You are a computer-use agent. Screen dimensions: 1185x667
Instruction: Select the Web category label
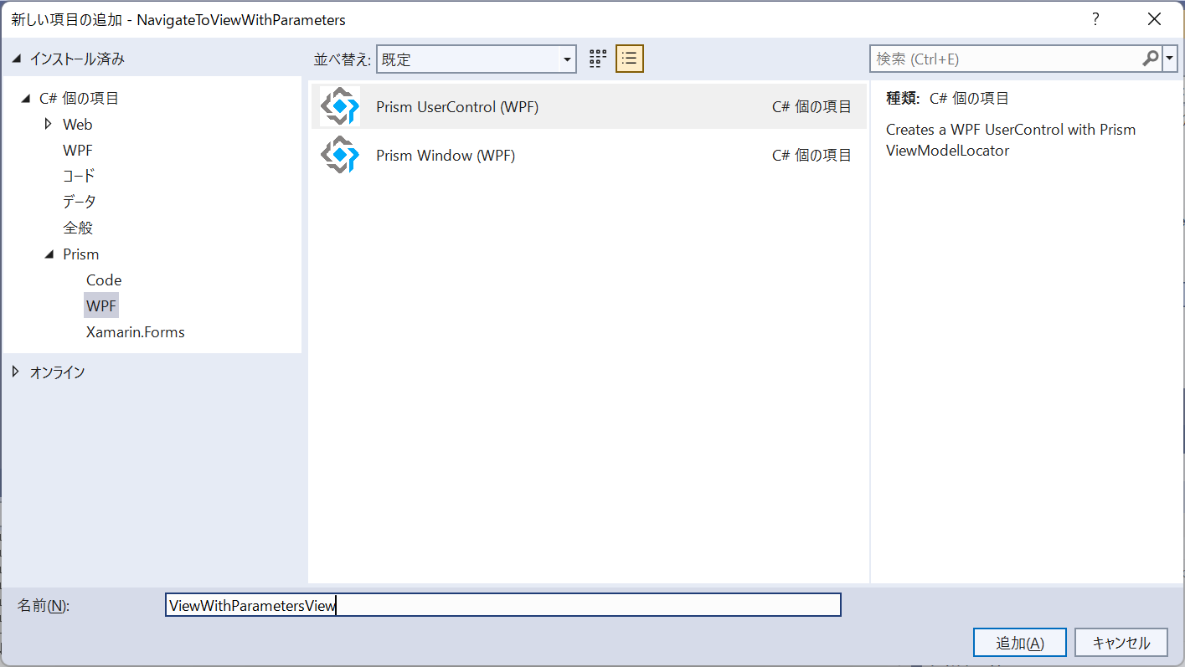tap(78, 125)
